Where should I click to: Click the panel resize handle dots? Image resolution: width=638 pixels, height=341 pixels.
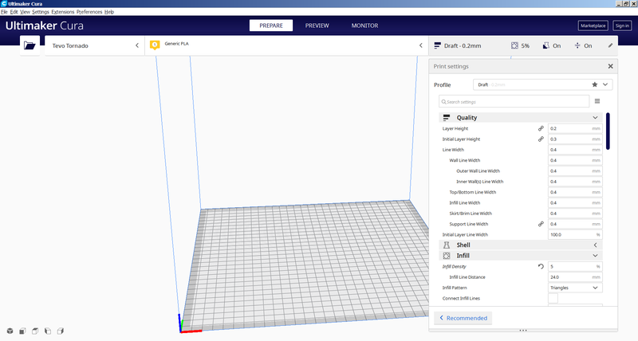tap(523, 330)
